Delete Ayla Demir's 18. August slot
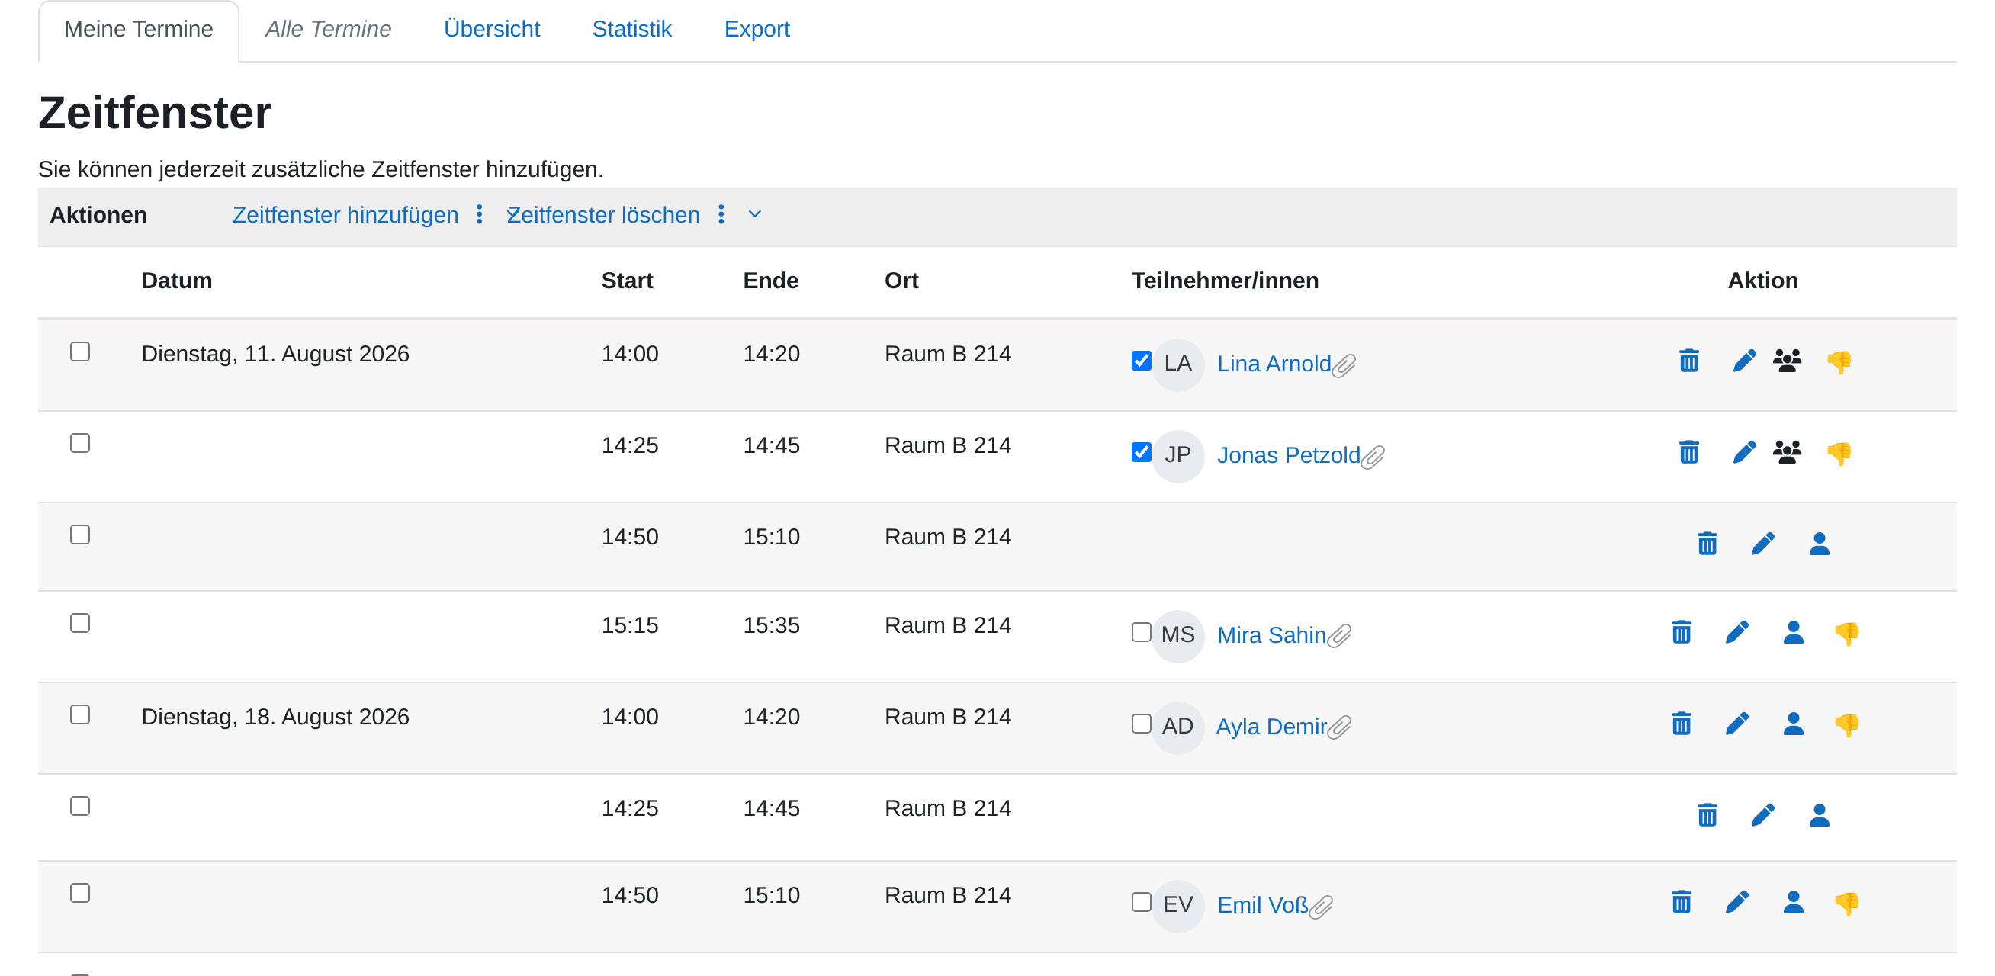Viewport: 1995px width, 976px height. pos(1682,724)
